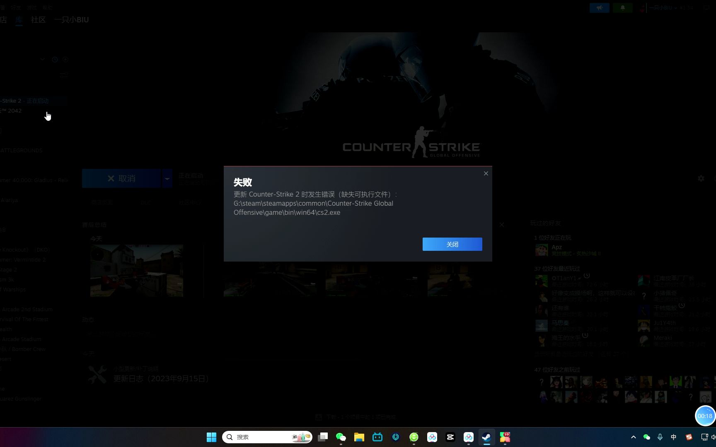Open the green browser icon on taskbar
The width and height of the screenshot is (716, 447).
click(414, 437)
